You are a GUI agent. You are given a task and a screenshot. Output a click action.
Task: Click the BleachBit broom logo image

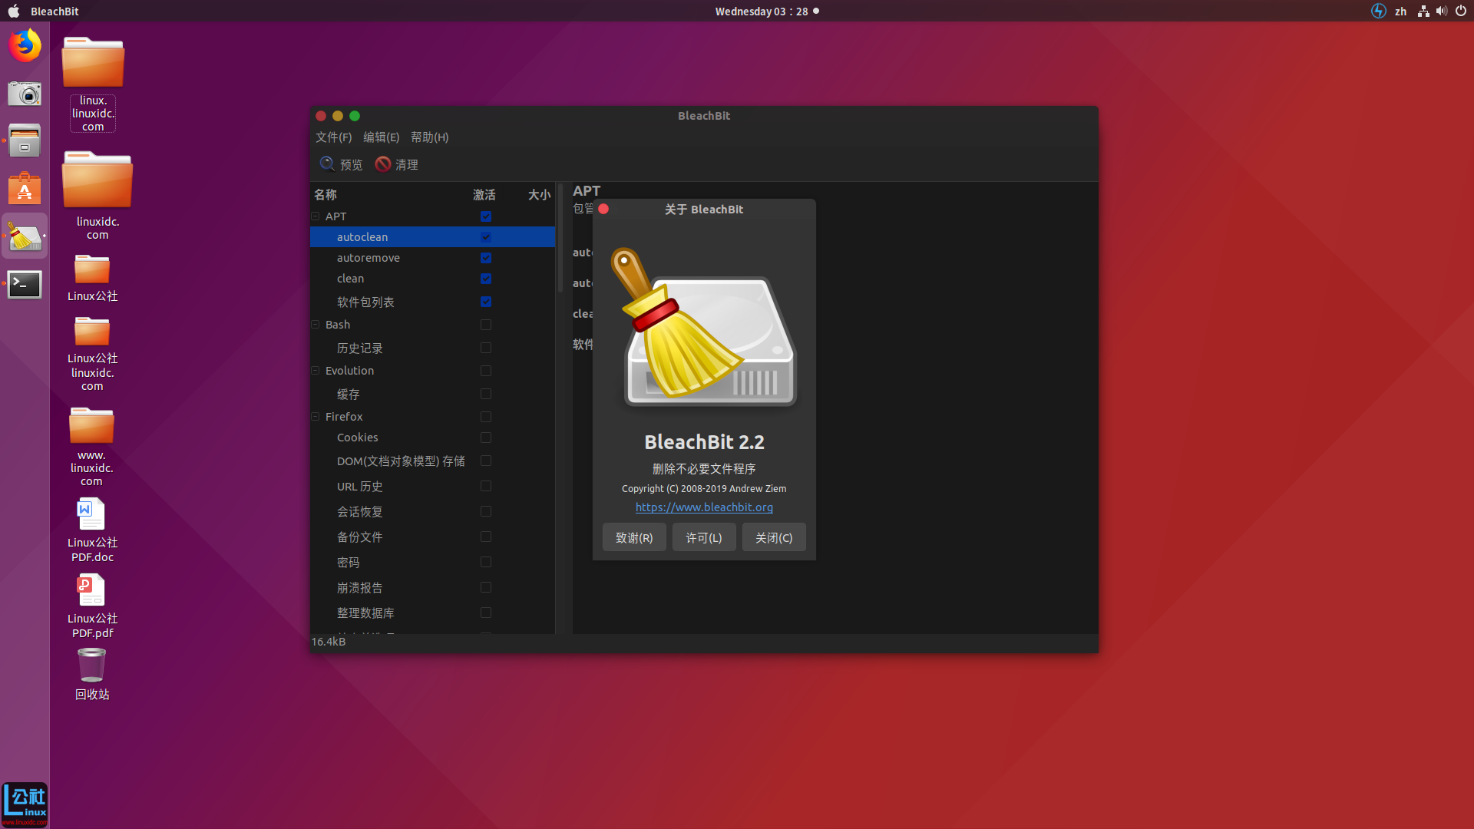click(x=703, y=326)
